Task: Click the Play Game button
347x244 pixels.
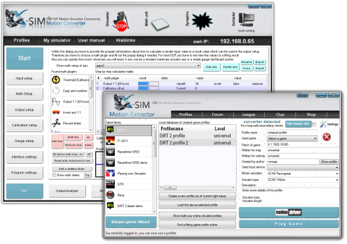Action: pos(289,224)
